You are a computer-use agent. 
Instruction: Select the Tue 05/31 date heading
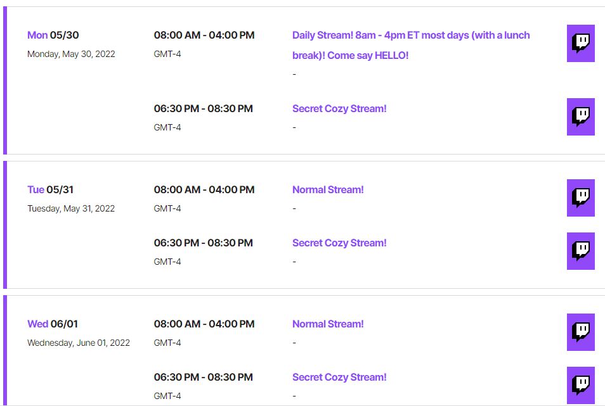coord(50,189)
